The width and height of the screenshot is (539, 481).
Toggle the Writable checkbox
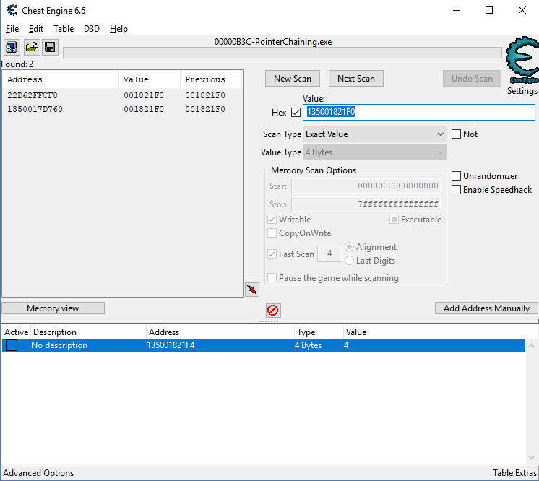[x=272, y=220]
